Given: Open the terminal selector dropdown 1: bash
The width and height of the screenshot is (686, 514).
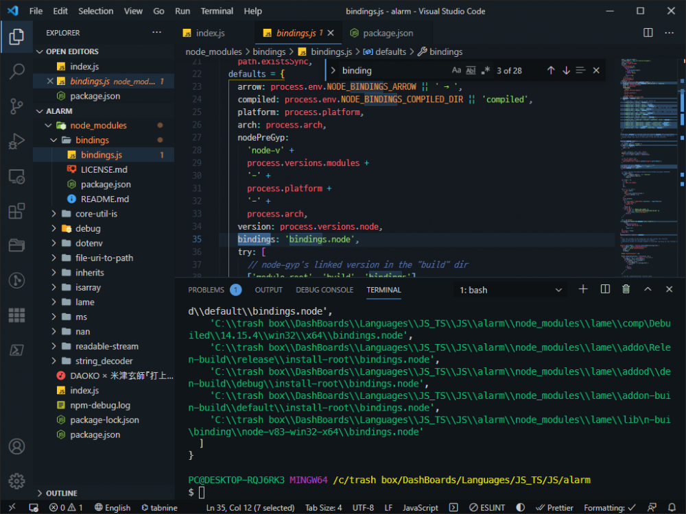Looking at the screenshot, I should click(510, 290).
